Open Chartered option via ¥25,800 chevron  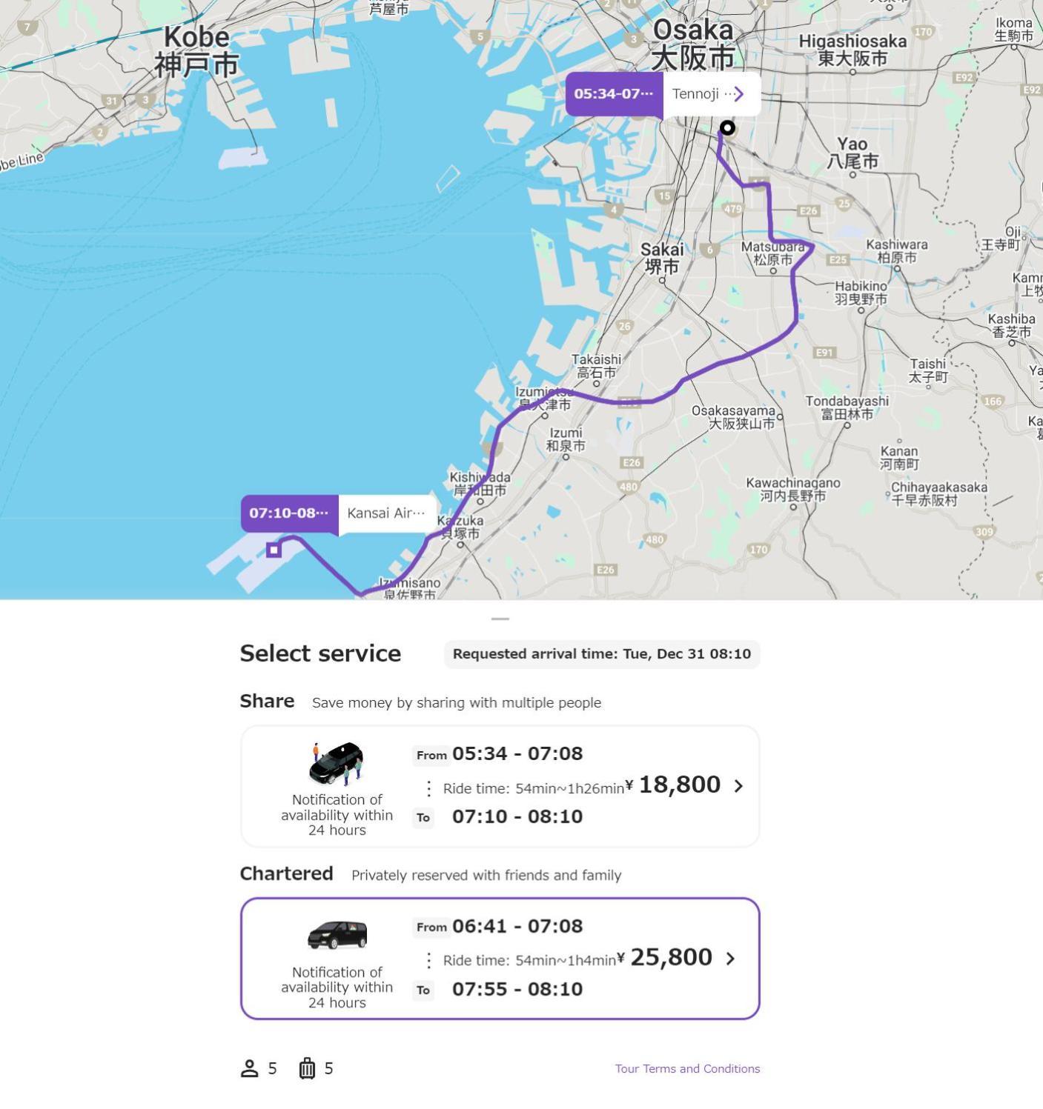[730, 959]
